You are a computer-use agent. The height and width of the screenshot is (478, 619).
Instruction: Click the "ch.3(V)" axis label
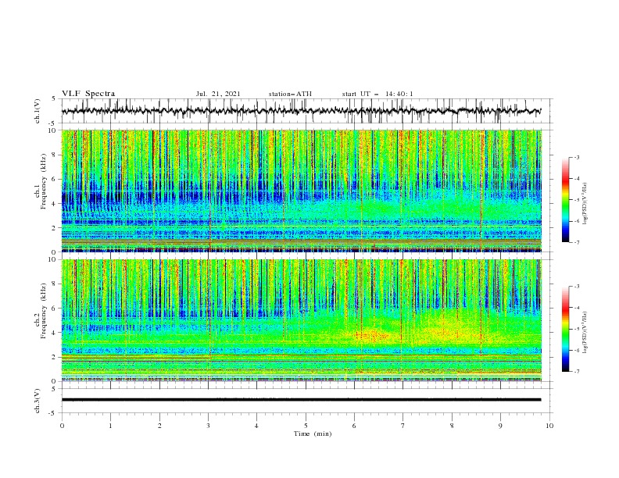click(x=38, y=401)
